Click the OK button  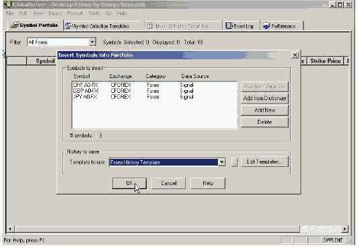(x=129, y=183)
